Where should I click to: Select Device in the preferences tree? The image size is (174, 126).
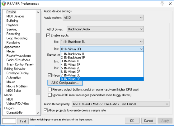(11, 12)
